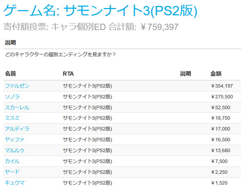
Task: Click the RTA cell in the ファルゼン row
Action: (87, 86)
